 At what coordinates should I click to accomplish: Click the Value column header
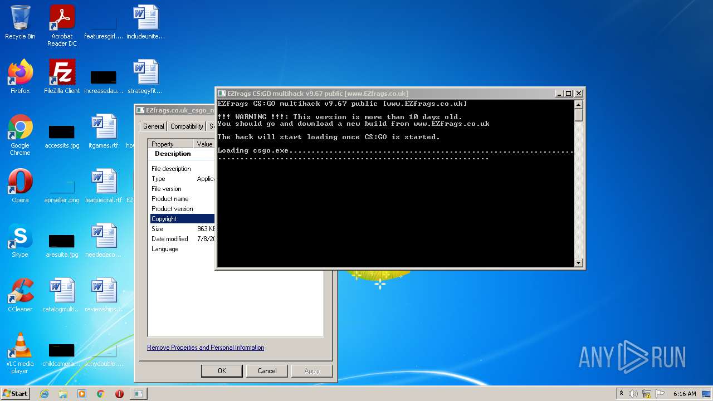(x=204, y=144)
